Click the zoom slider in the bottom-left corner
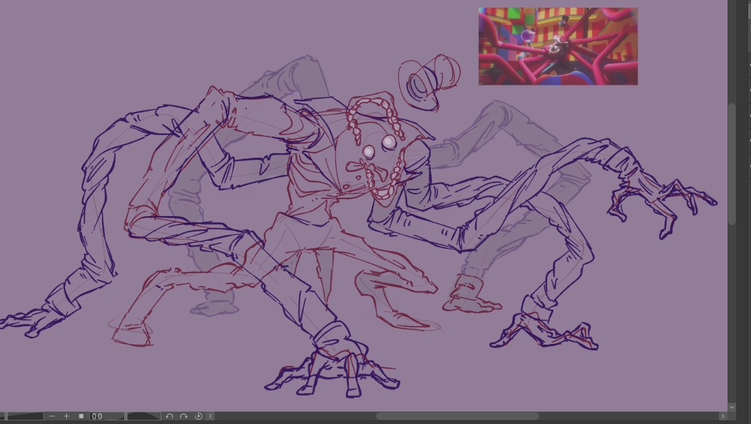751x424 pixels. [23, 416]
